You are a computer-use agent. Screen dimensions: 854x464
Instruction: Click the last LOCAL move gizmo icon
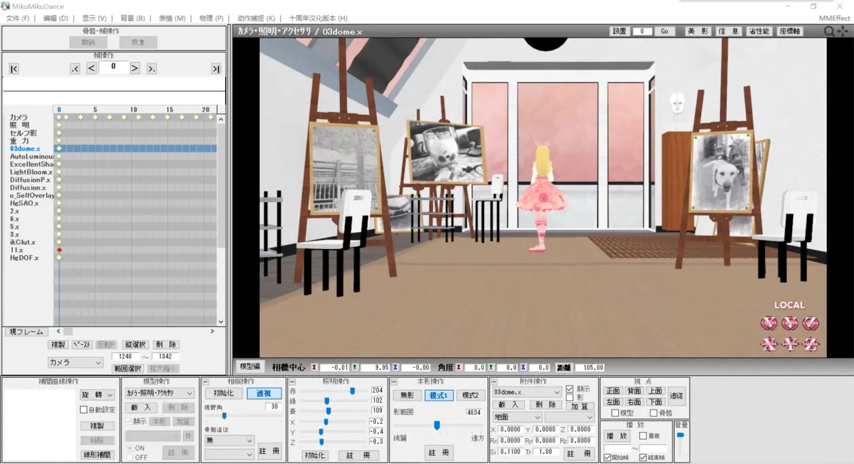click(810, 344)
